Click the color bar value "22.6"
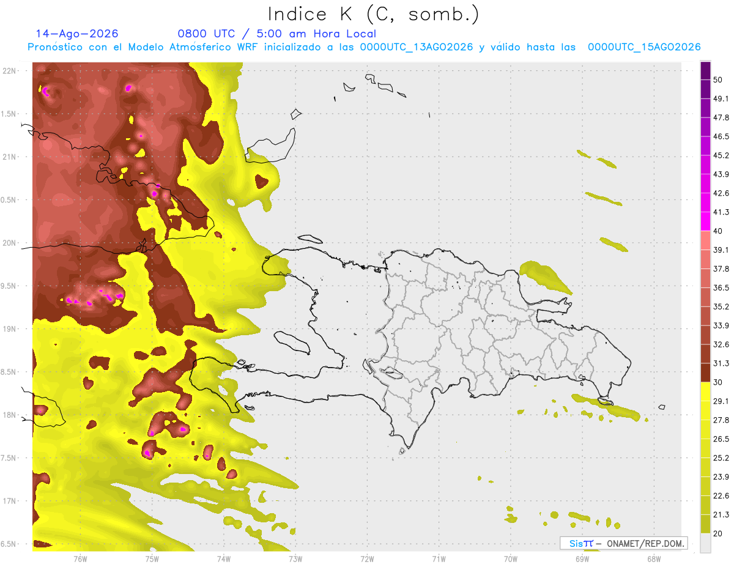This screenshot has width=734, height=567. [x=721, y=497]
